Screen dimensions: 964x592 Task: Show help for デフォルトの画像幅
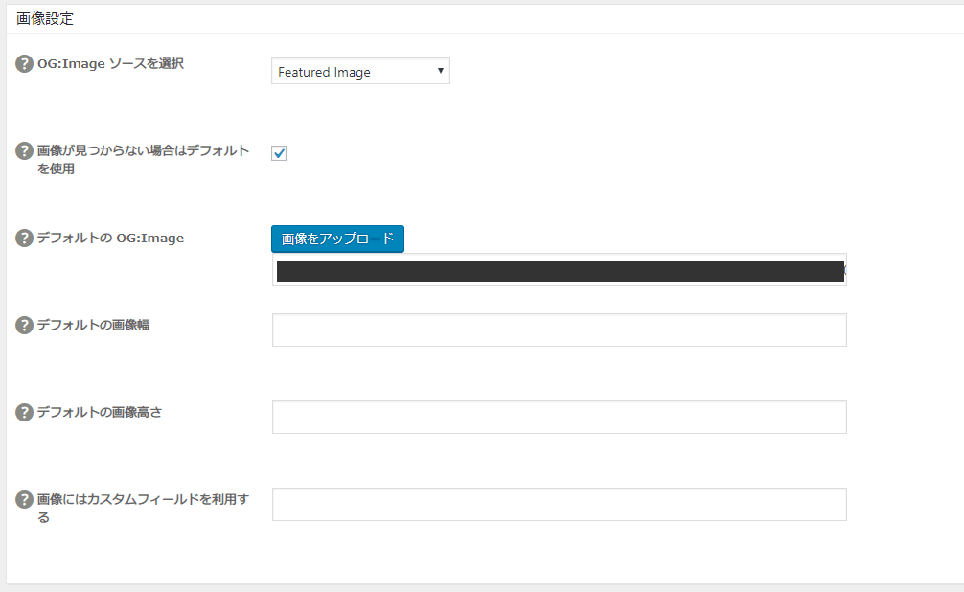(25, 326)
